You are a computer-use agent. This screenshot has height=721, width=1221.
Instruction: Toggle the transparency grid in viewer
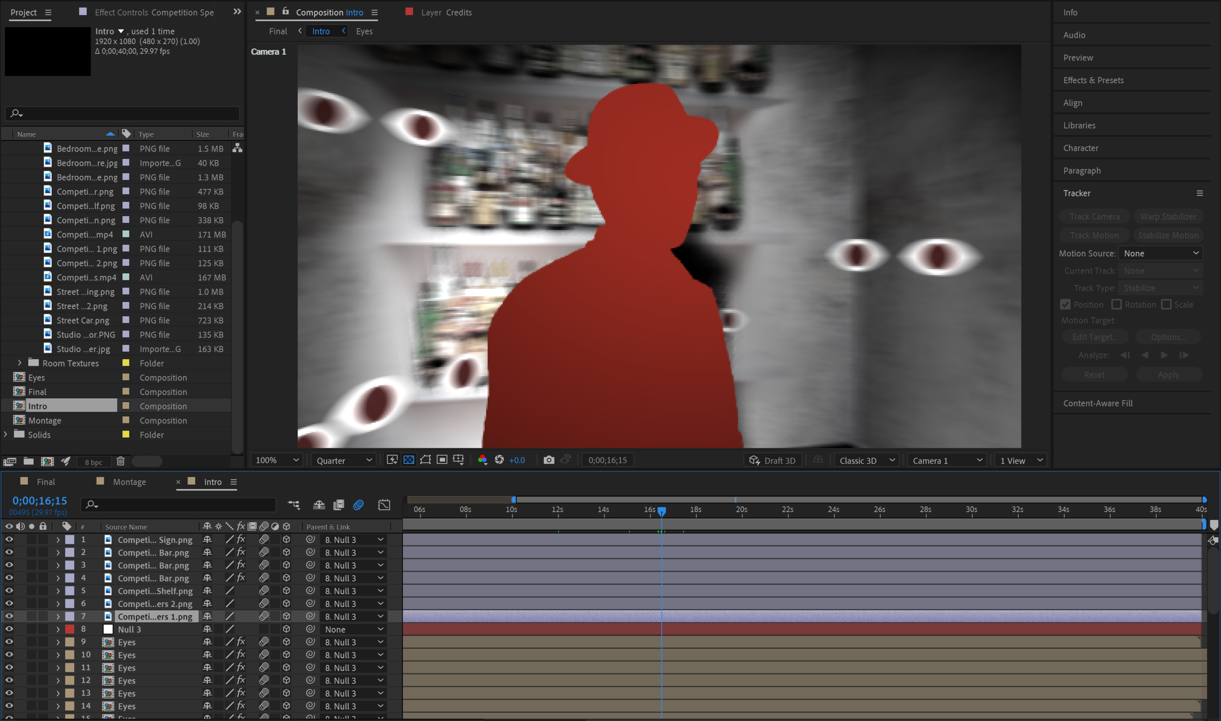[x=409, y=460]
